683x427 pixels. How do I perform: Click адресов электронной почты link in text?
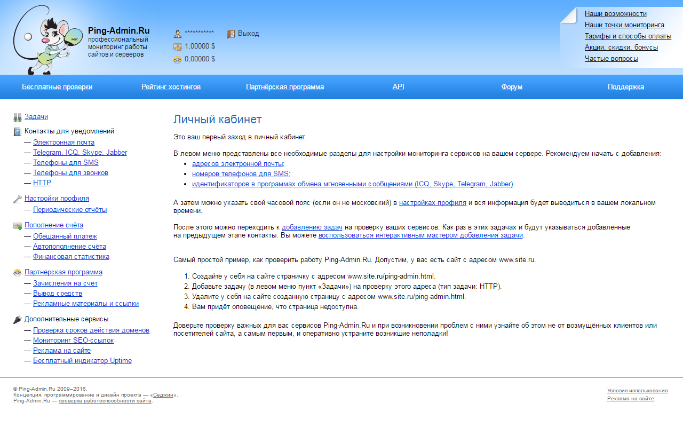(x=237, y=164)
